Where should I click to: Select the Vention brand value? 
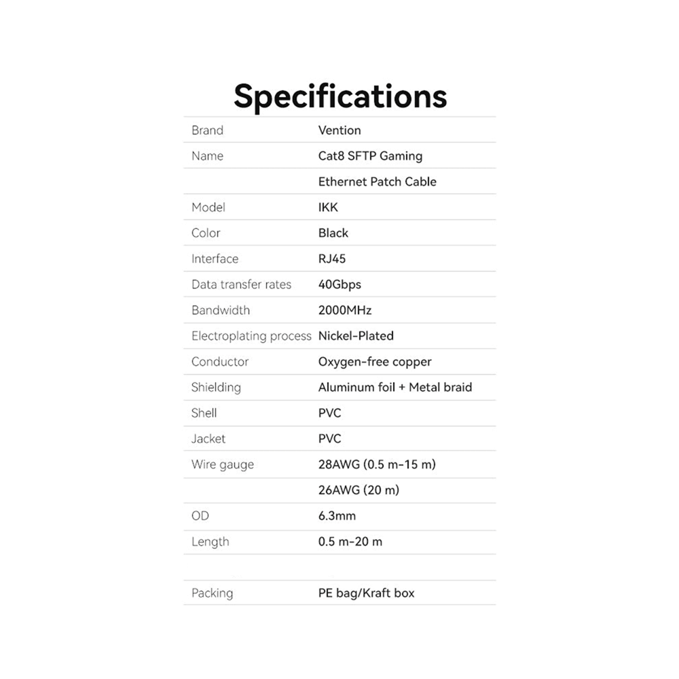[339, 130]
